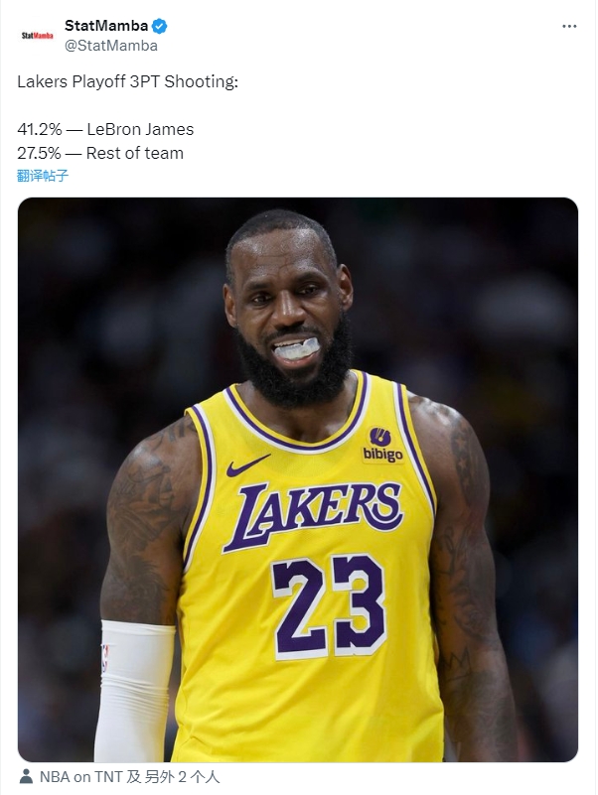The image size is (598, 795).
Task: Open the tweet's more options ellipsis
Action: point(569,26)
